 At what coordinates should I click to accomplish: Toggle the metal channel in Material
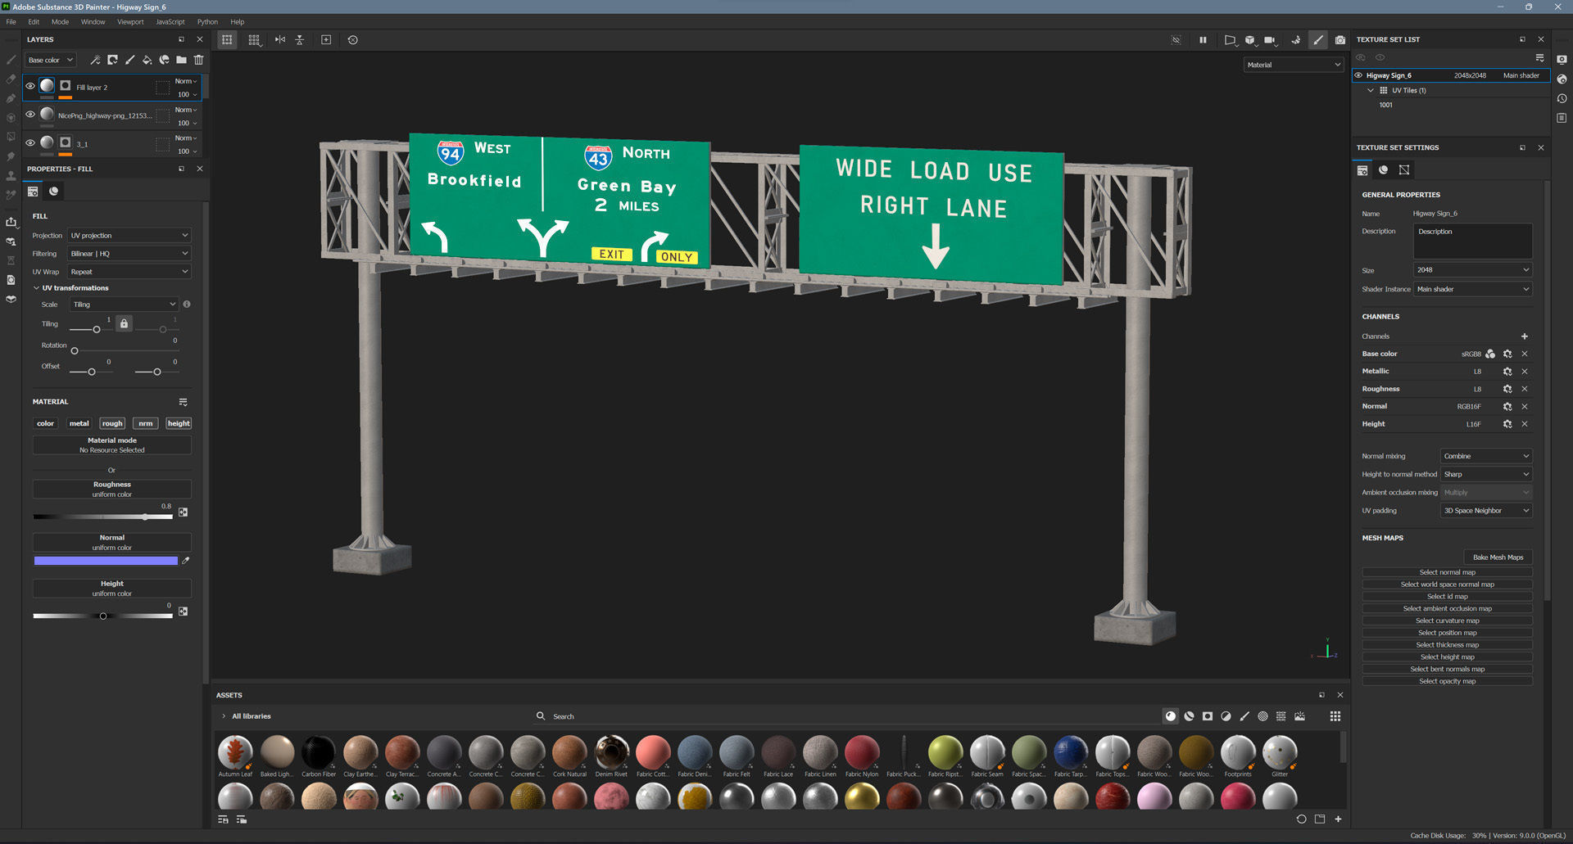coord(79,423)
